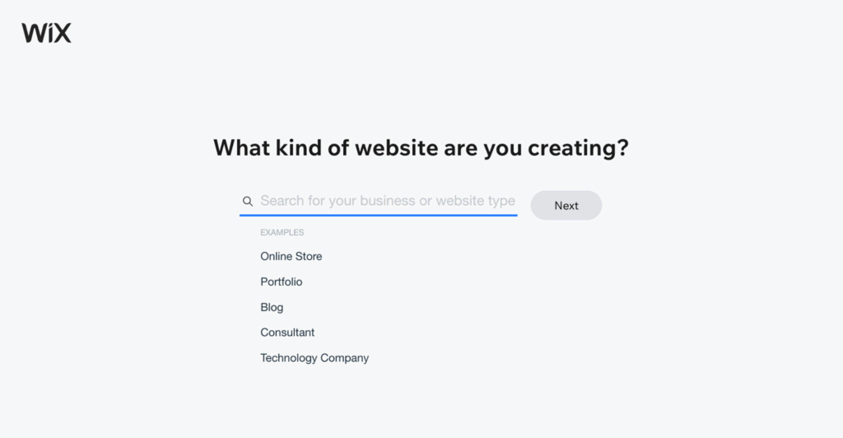The width and height of the screenshot is (843, 438).
Task: Focus the business or website type search field
Action: (387, 201)
